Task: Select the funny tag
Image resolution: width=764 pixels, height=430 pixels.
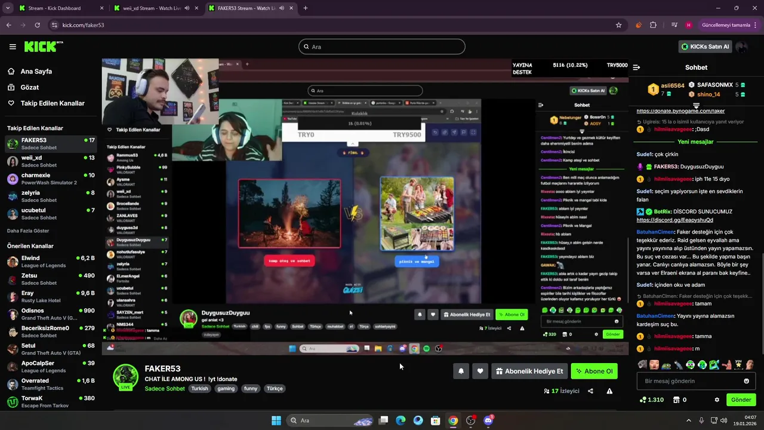Action: tap(251, 389)
